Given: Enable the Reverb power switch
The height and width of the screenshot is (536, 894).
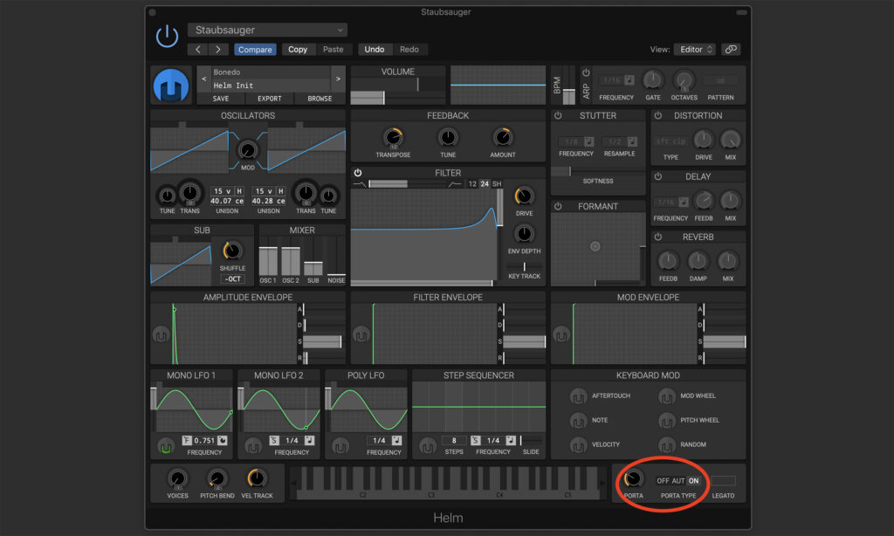Looking at the screenshot, I should click(658, 237).
